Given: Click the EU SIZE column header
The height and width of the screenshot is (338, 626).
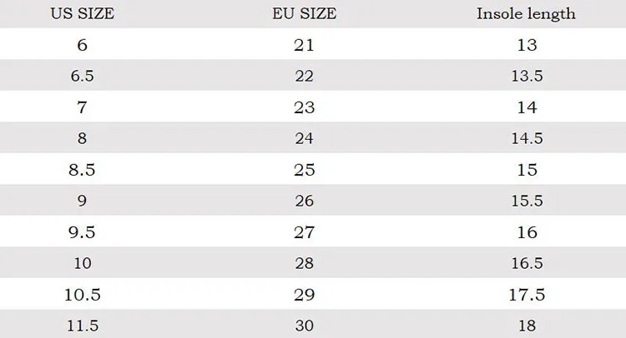Looking at the screenshot, I should [x=304, y=14].
